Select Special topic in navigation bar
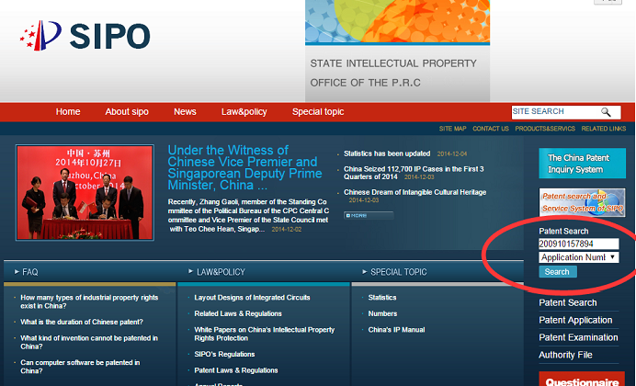 click(318, 111)
